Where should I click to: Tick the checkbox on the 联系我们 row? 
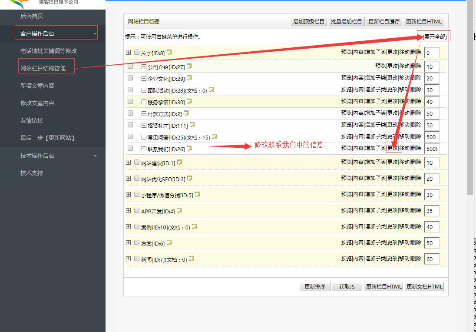click(130, 149)
